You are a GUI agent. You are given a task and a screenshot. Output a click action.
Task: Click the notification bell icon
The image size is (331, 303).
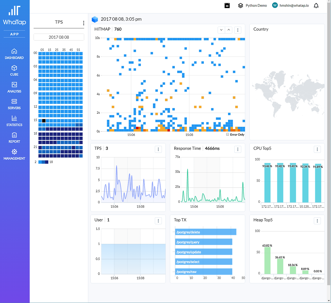316,6
